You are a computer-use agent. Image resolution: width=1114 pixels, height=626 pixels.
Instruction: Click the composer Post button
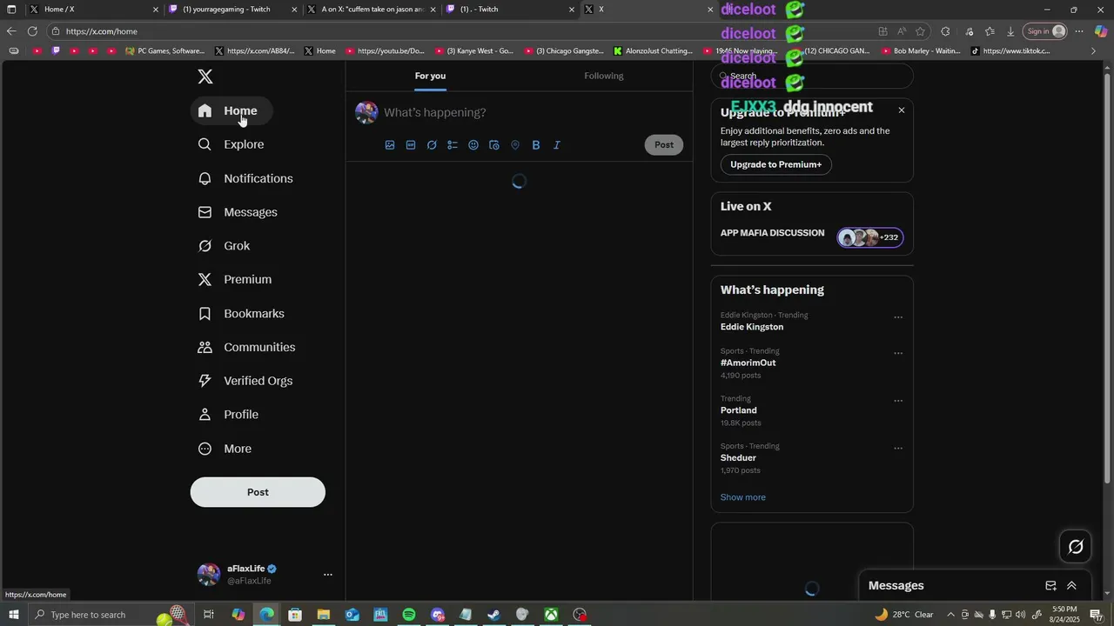pyautogui.click(x=664, y=145)
